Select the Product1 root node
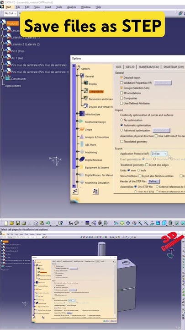Image resolution: width=185 pixels, height=330 pixels. [x=13, y=23]
